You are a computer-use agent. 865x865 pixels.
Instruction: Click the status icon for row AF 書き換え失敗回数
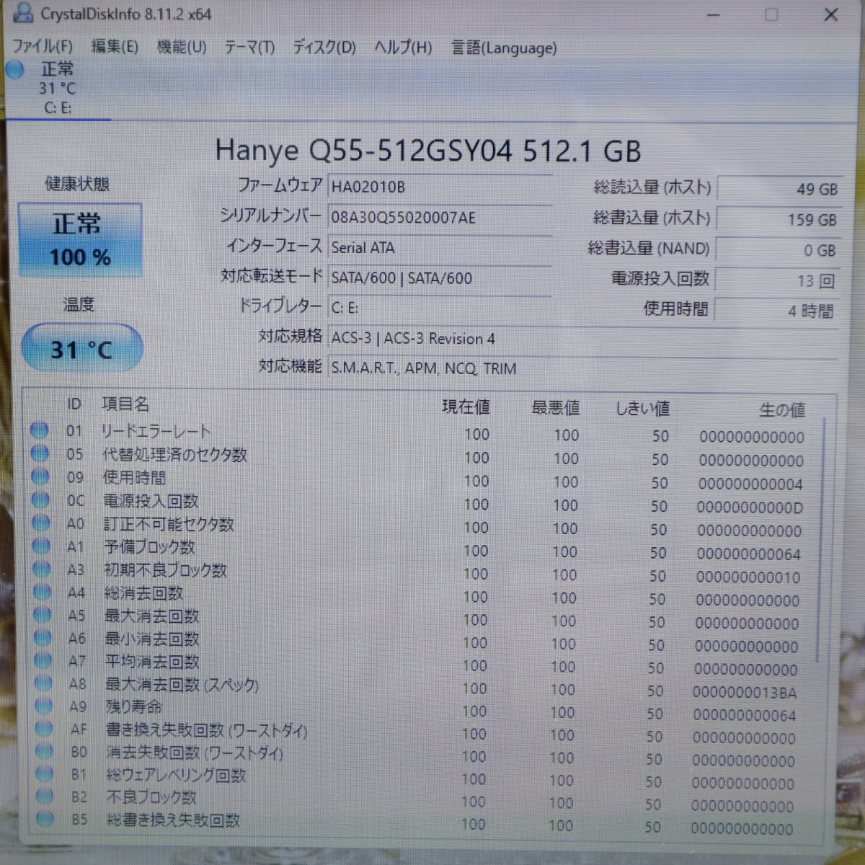(44, 728)
